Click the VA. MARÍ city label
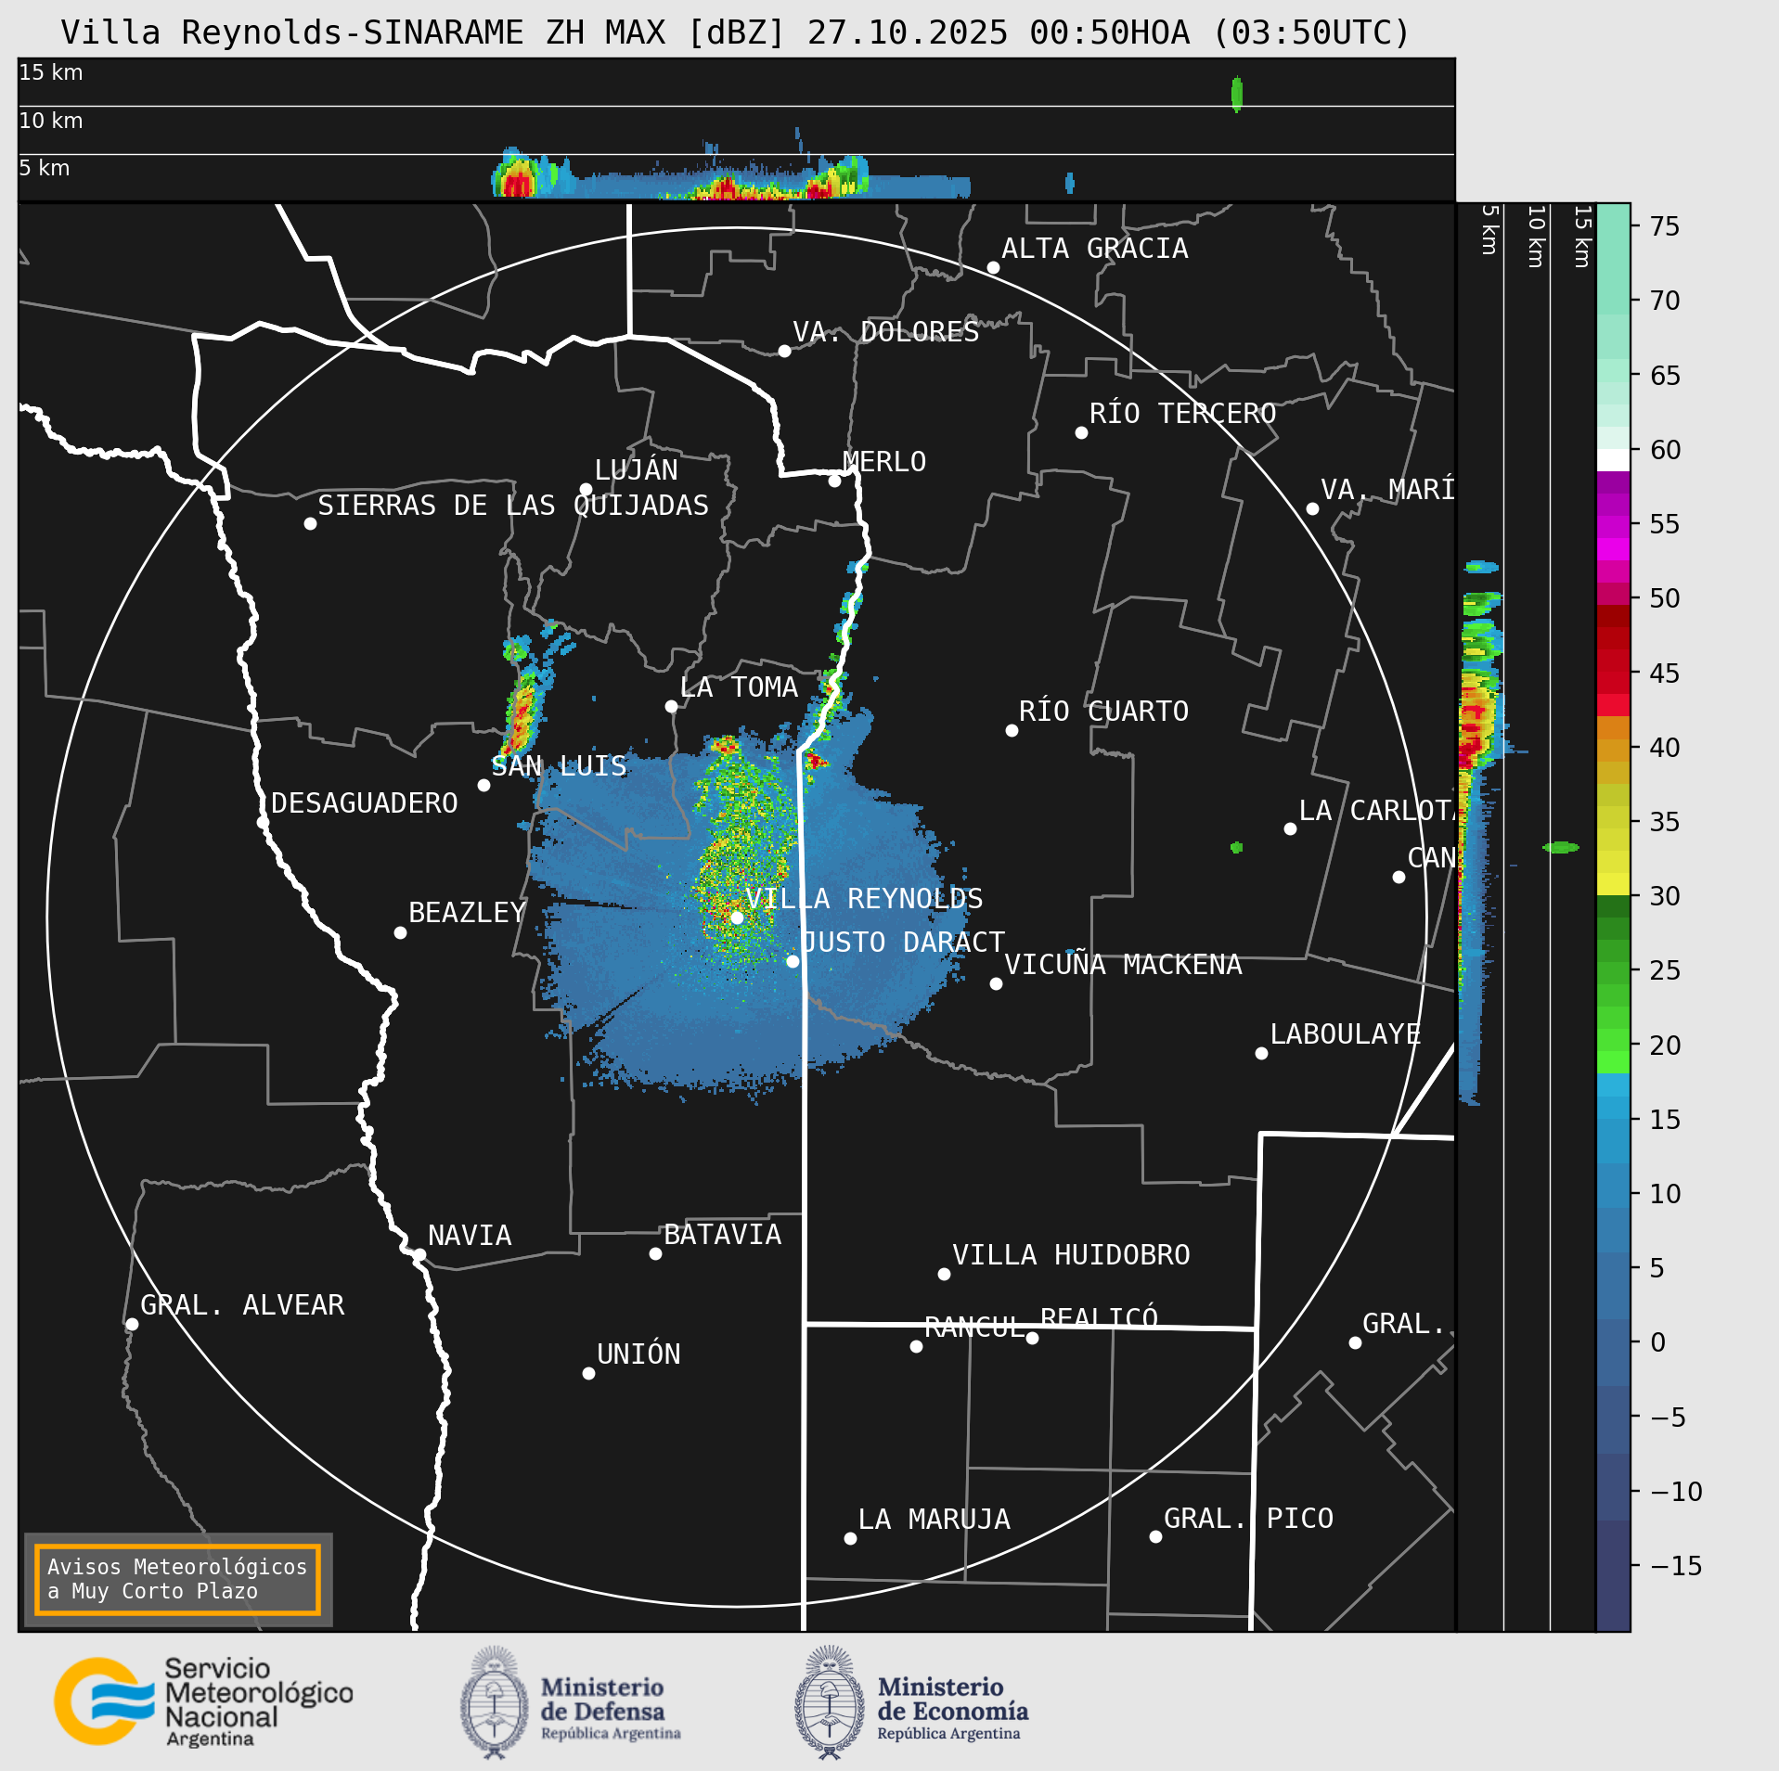 (x=1387, y=490)
